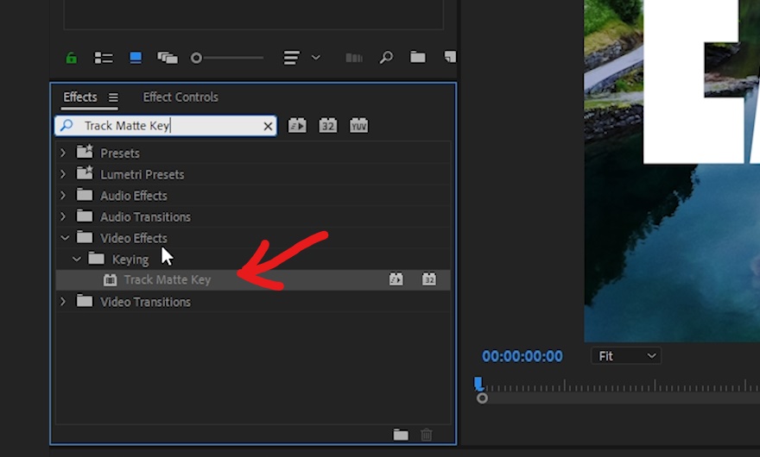Expand the Video Transitions folder

(x=63, y=302)
